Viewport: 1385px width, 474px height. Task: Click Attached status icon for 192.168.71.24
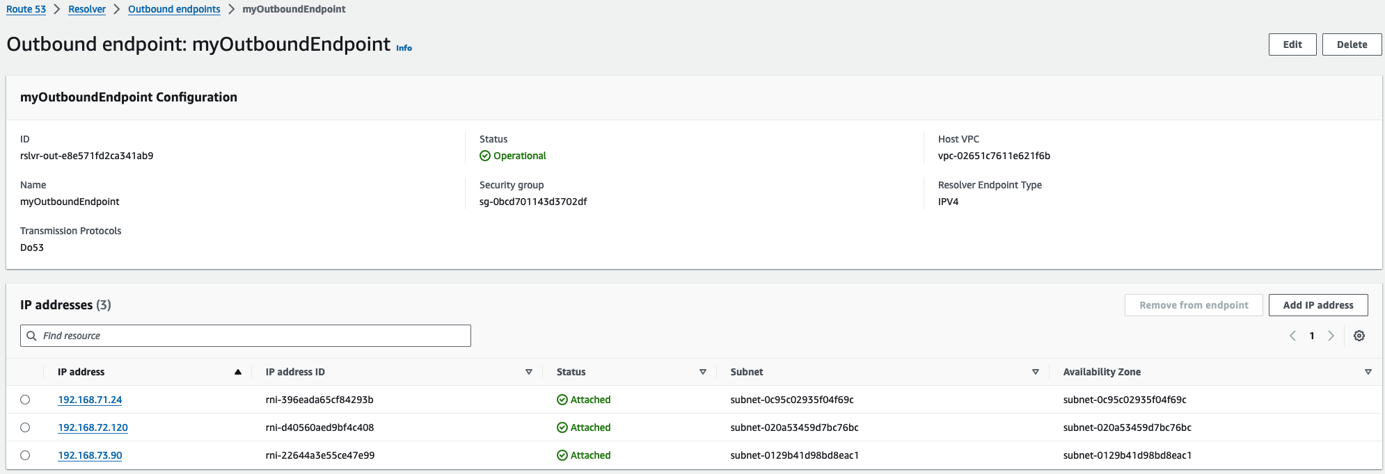(562, 400)
